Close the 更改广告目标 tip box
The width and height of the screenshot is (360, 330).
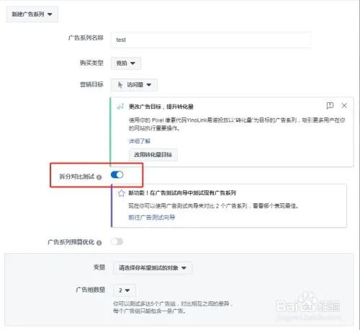tap(344, 105)
